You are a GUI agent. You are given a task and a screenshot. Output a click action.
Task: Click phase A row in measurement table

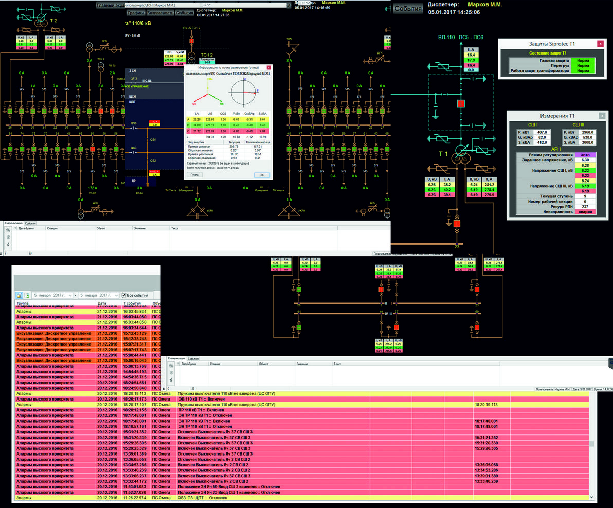(227, 120)
